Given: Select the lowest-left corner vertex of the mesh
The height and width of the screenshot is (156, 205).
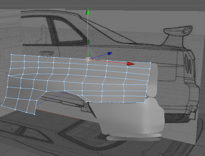Looking at the screenshot, I should tap(2, 106).
